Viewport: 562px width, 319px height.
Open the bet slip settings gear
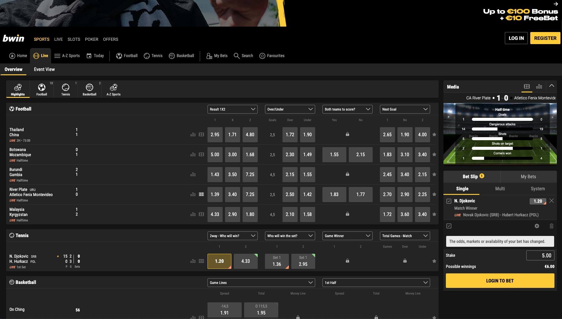pos(537,226)
